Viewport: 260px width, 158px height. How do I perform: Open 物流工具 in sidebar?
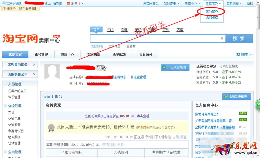pos(14,119)
